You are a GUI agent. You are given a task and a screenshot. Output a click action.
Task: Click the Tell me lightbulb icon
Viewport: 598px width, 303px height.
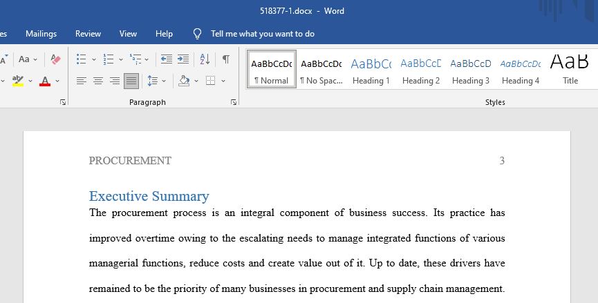(x=197, y=34)
